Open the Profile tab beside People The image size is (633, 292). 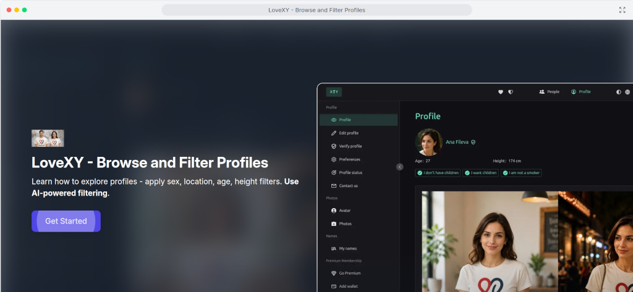pos(581,92)
